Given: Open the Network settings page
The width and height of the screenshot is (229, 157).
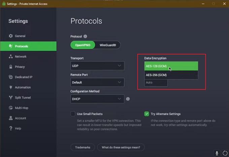Looking at the screenshot, I should [x=28, y=56].
